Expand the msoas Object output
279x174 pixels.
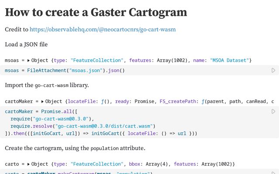[28, 60]
